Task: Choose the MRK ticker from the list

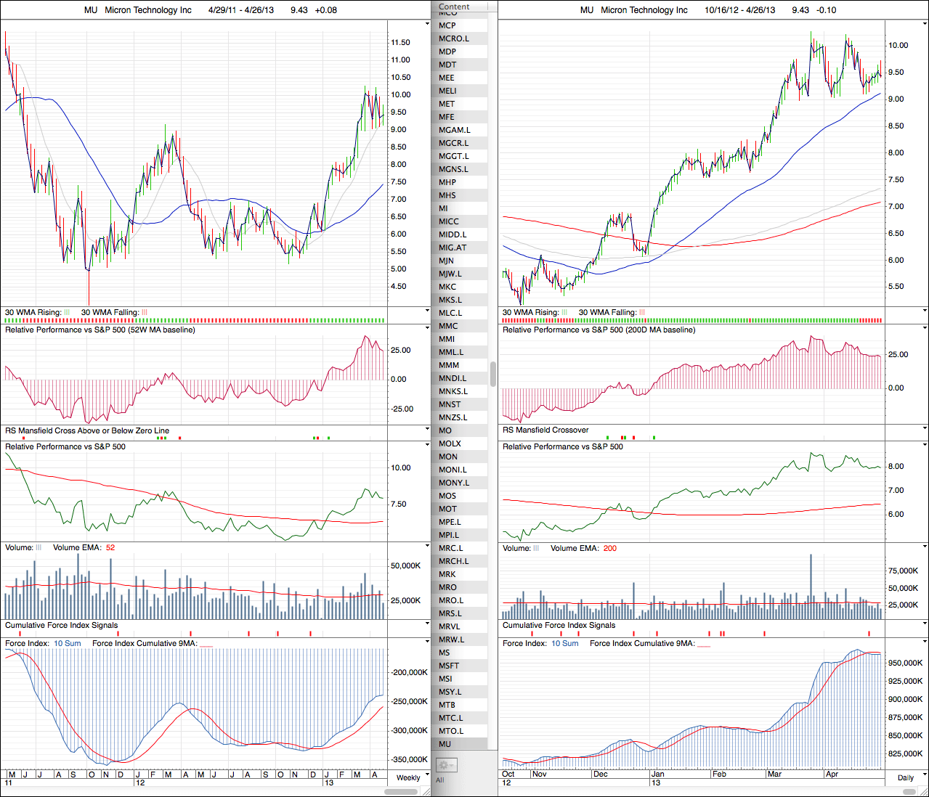Action: (x=447, y=574)
